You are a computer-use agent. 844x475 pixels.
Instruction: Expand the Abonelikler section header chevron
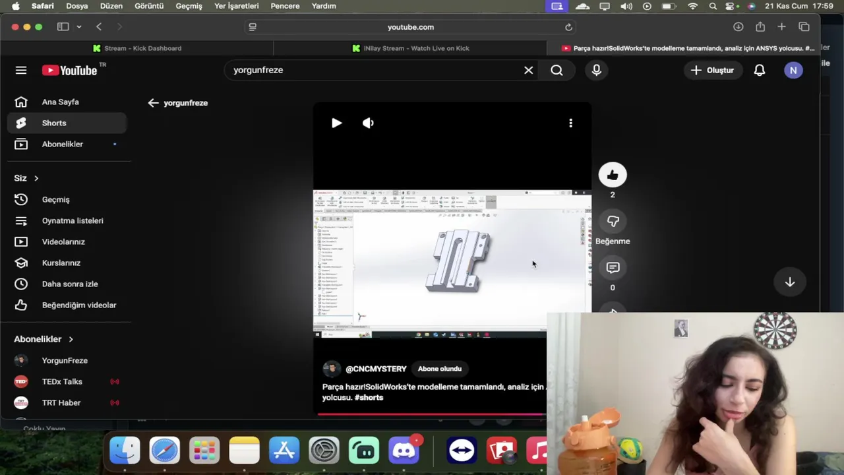(x=71, y=339)
